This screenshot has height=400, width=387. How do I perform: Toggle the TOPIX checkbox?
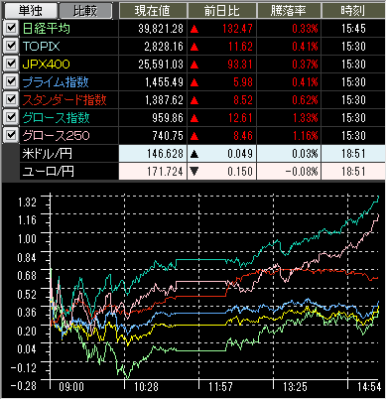click(11, 46)
